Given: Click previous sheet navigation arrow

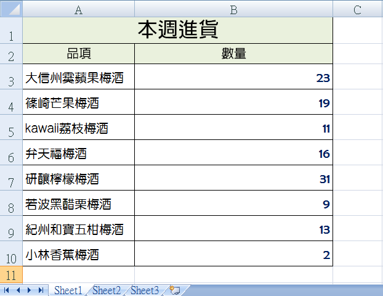Looking at the screenshot, I should (18, 290).
